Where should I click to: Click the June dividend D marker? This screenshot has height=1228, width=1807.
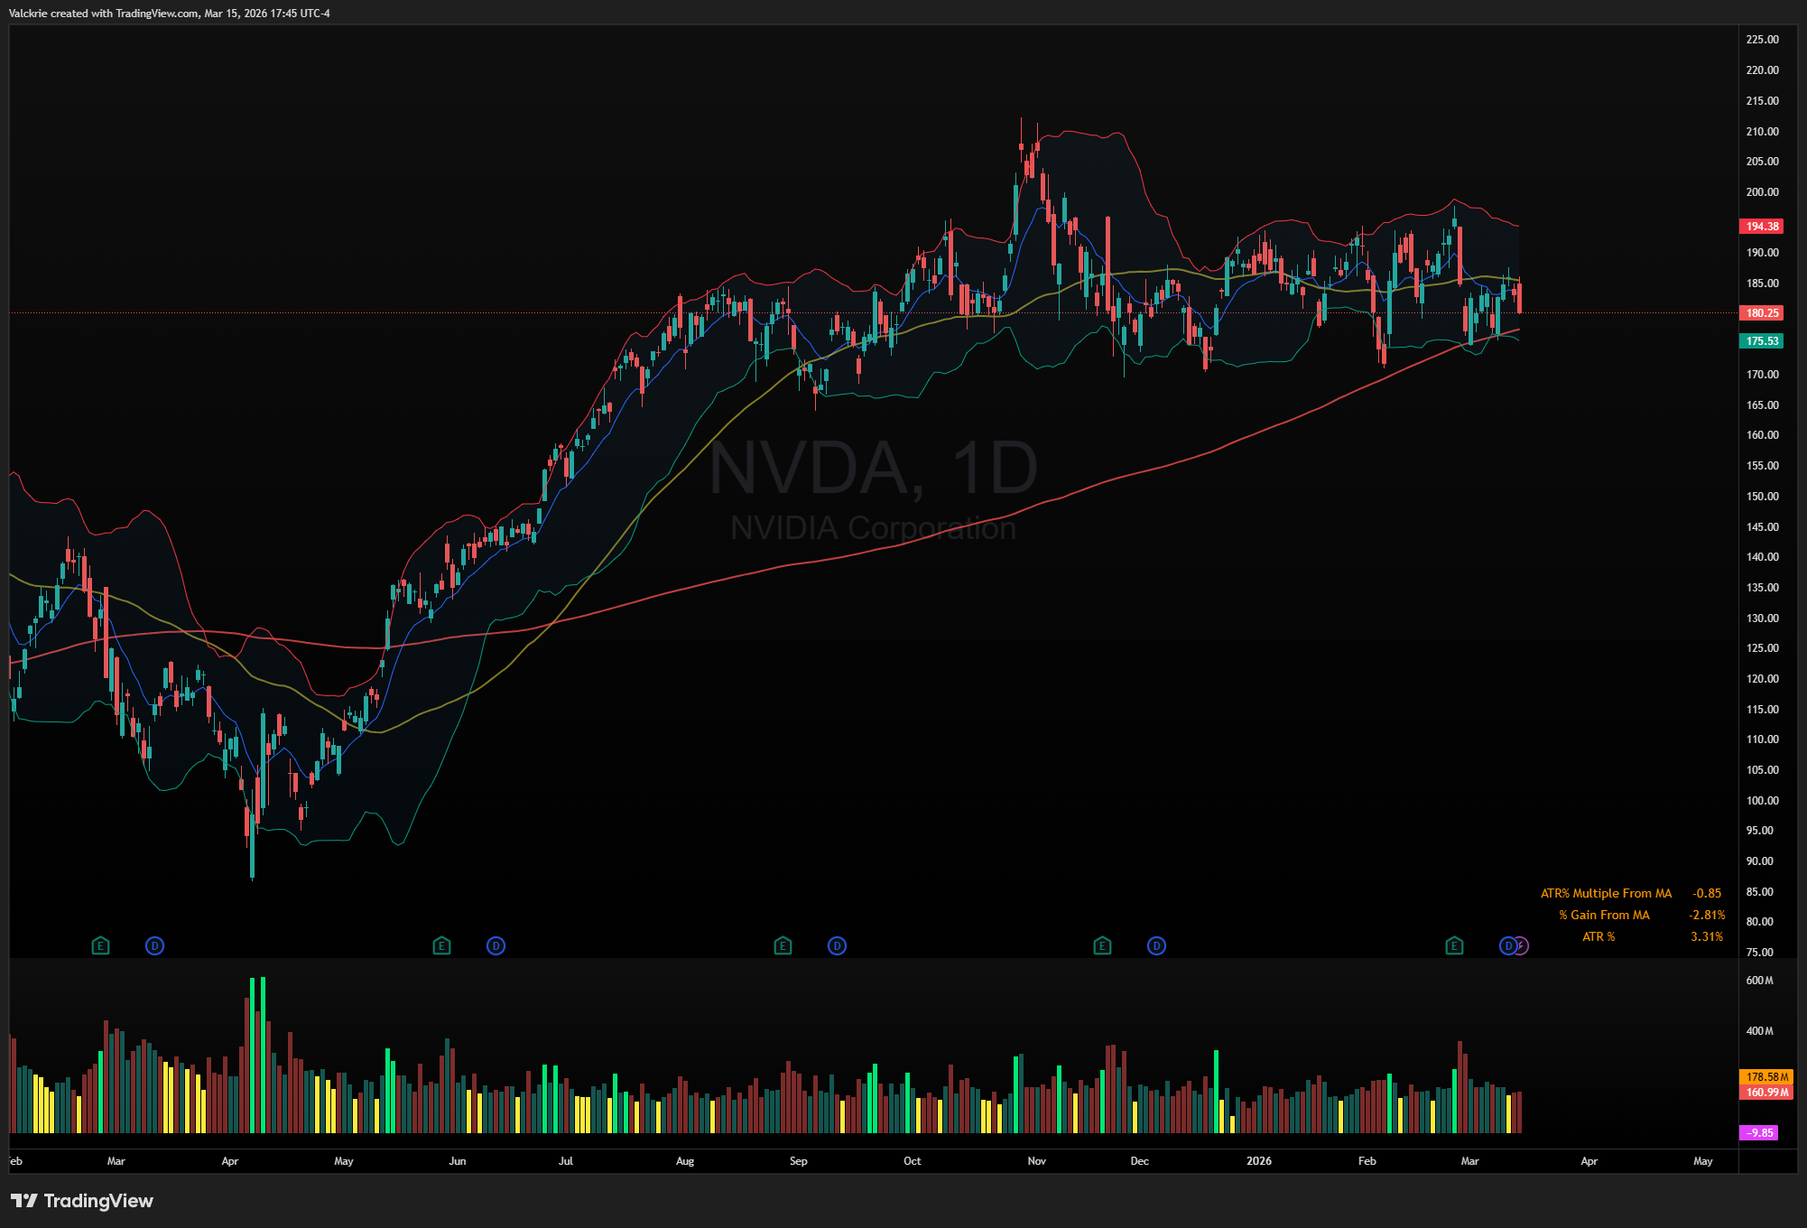pyautogui.click(x=496, y=945)
